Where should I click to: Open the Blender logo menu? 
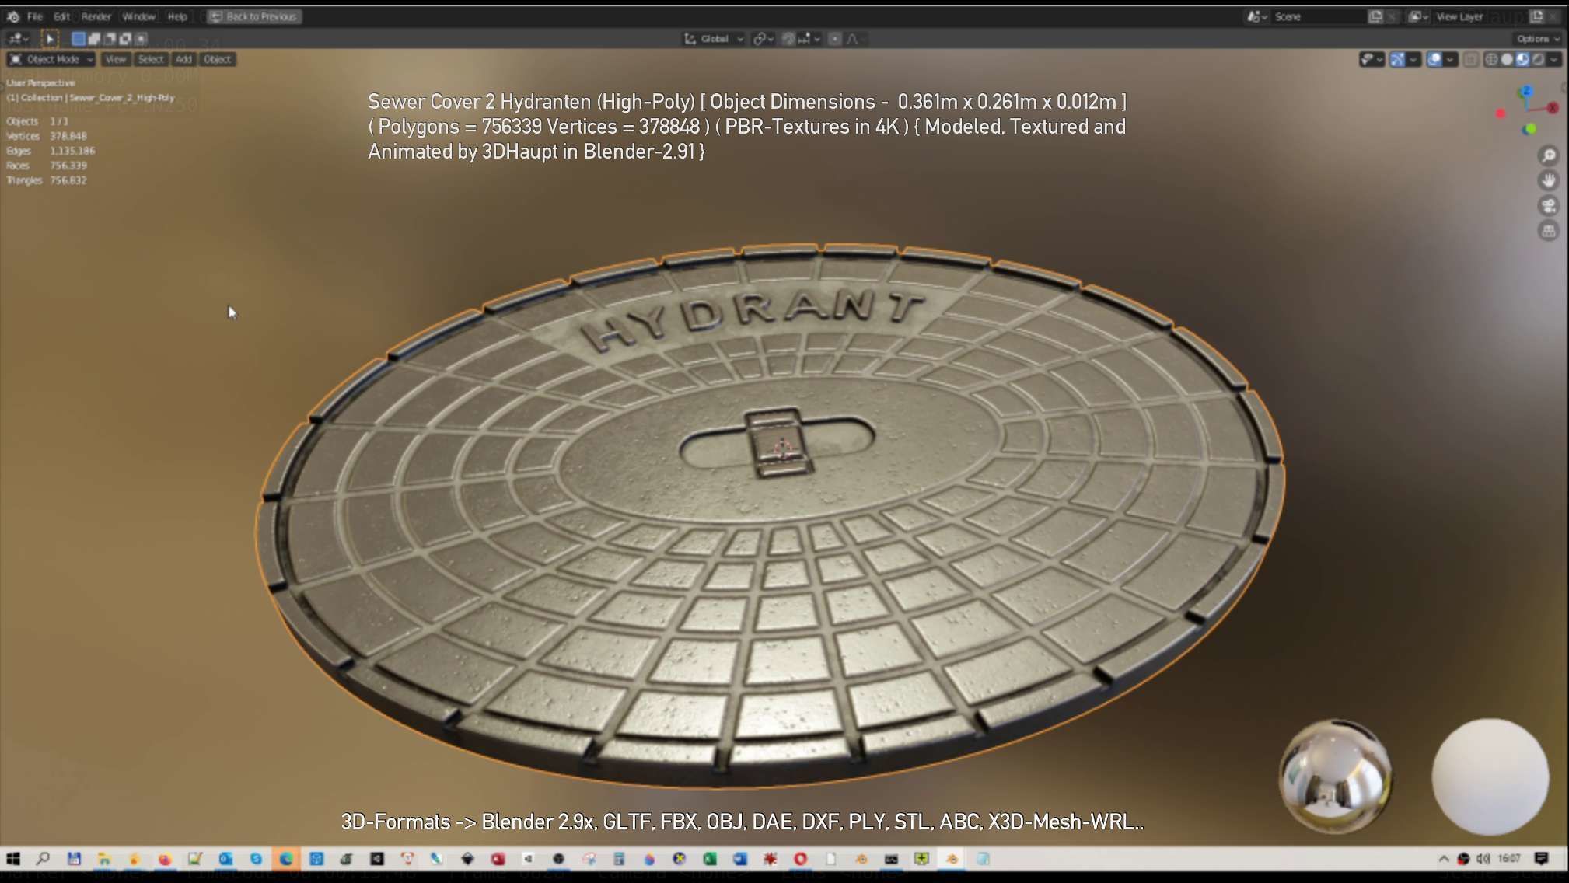coord(13,16)
